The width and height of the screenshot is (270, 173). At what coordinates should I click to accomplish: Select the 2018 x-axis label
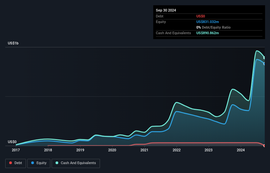point(48,150)
